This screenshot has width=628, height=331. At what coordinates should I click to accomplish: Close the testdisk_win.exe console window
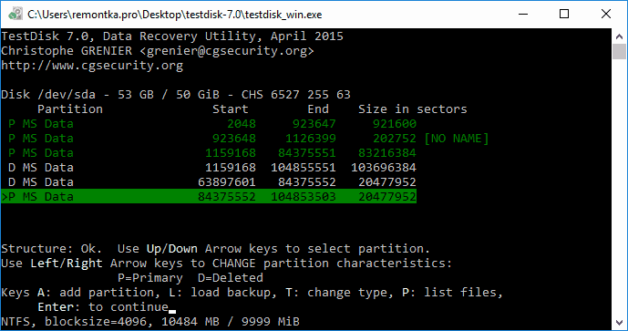pyautogui.click(x=606, y=14)
